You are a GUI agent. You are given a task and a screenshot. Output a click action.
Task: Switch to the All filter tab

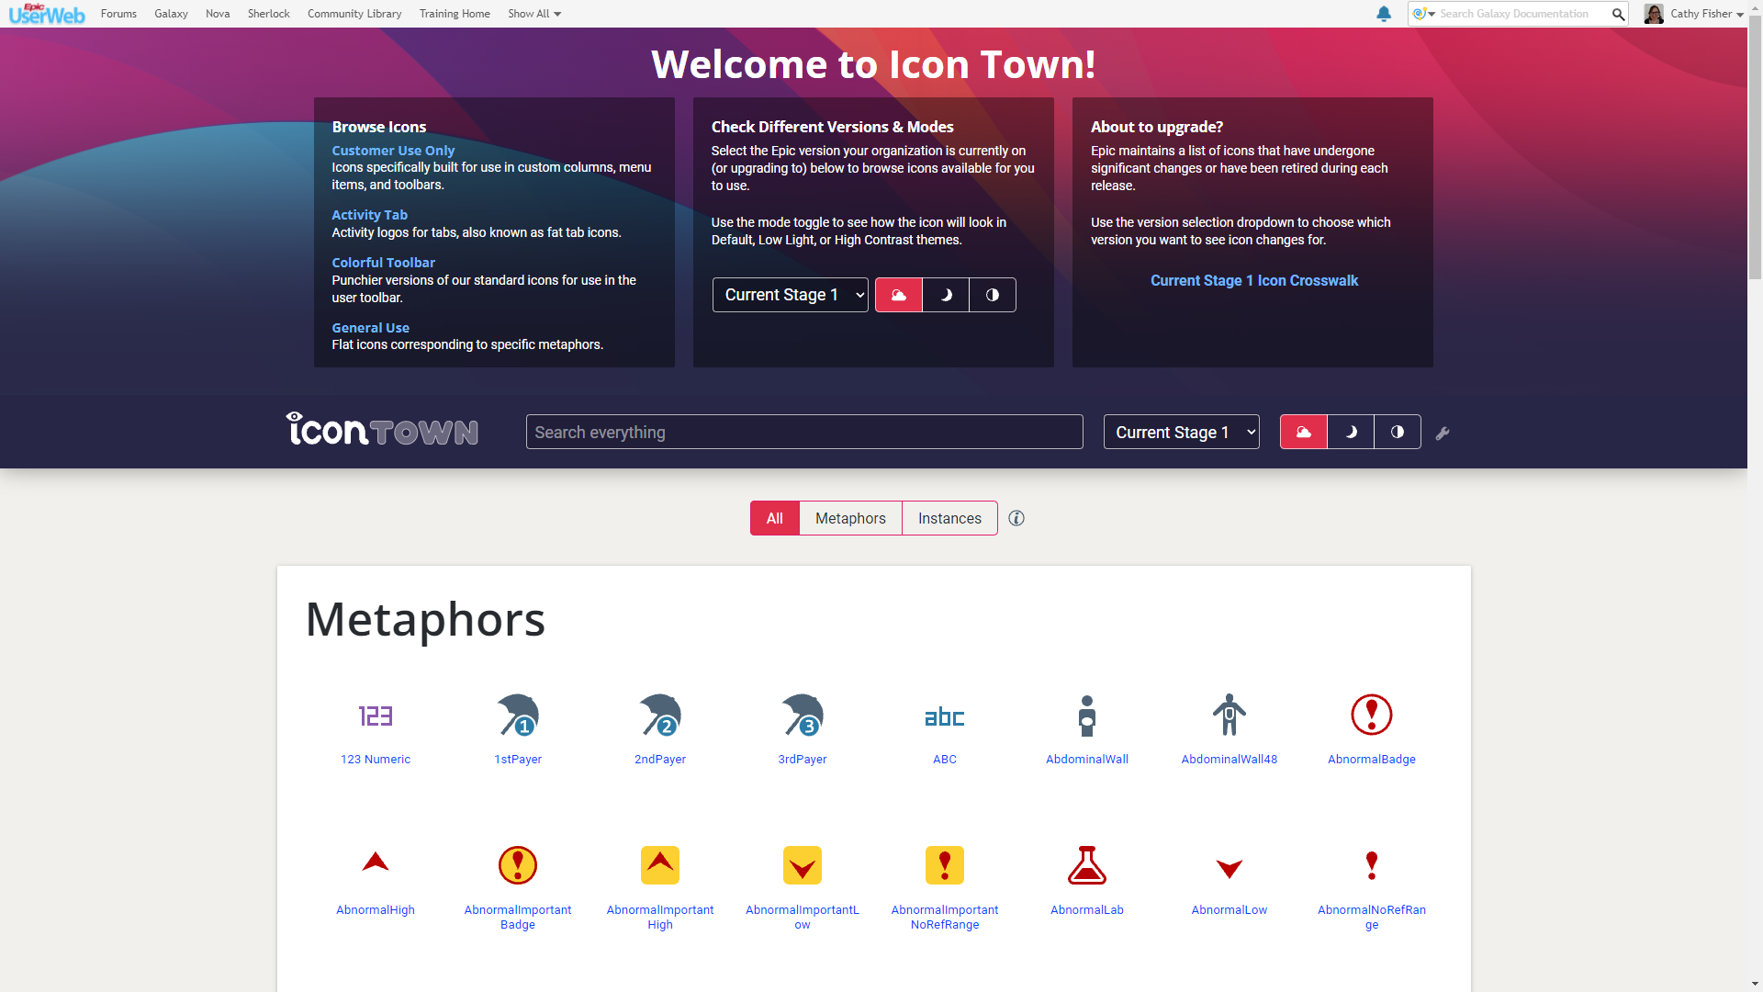click(x=775, y=518)
